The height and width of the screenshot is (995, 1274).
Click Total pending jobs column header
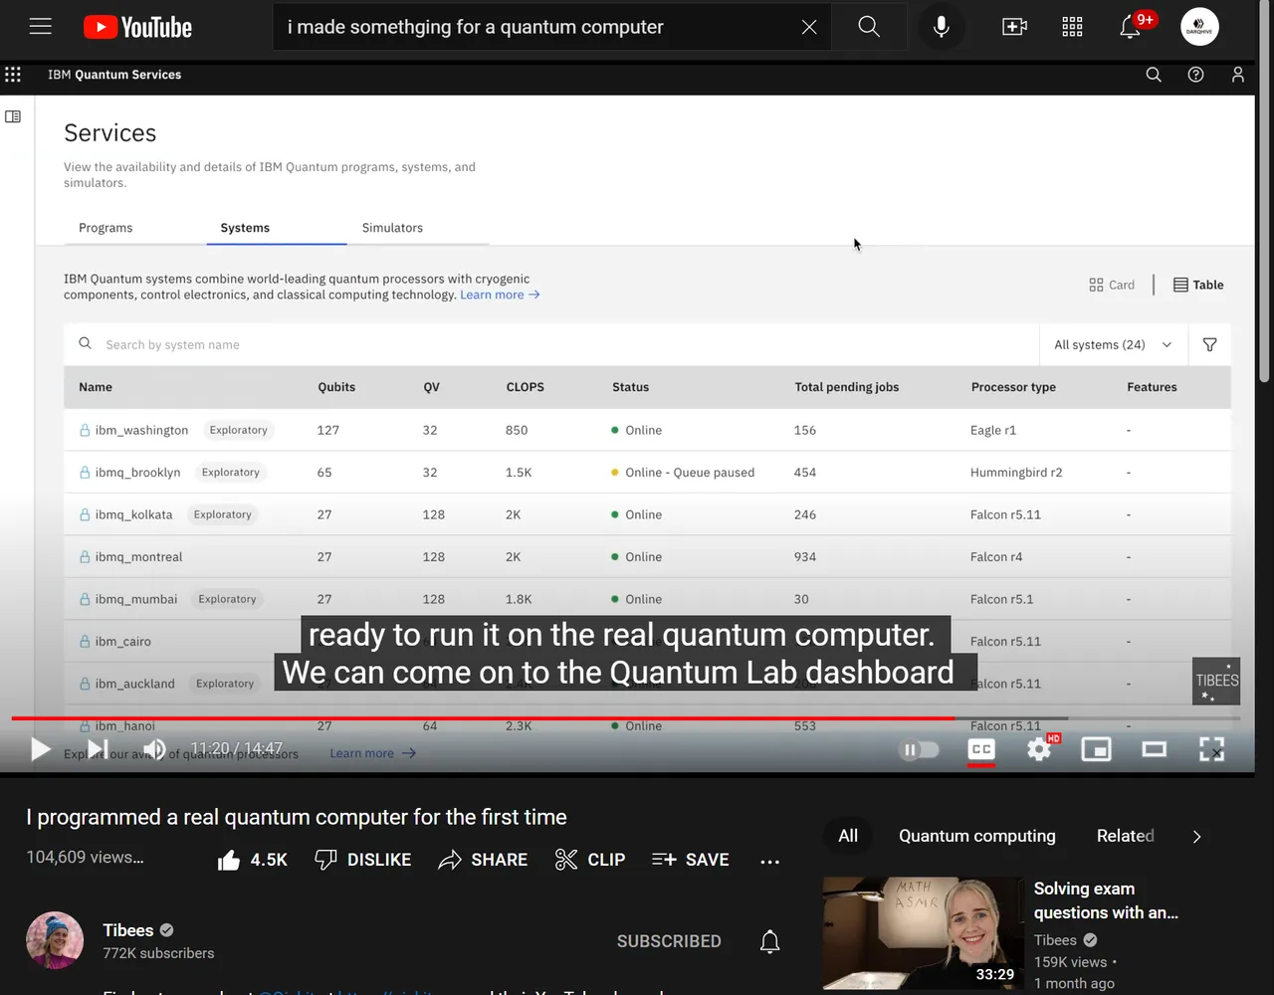pyautogui.click(x=846, y=387)
